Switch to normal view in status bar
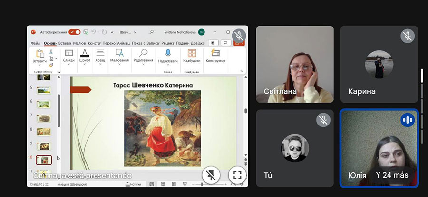The image size is (428, 197). 152,184
